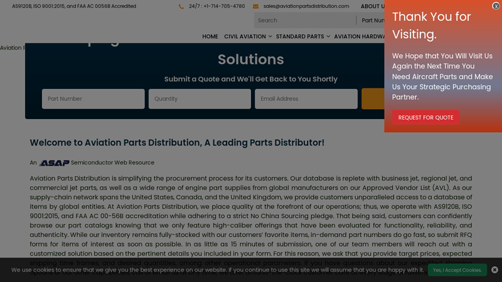Click the phone icon in header

[x=181, y=6]
